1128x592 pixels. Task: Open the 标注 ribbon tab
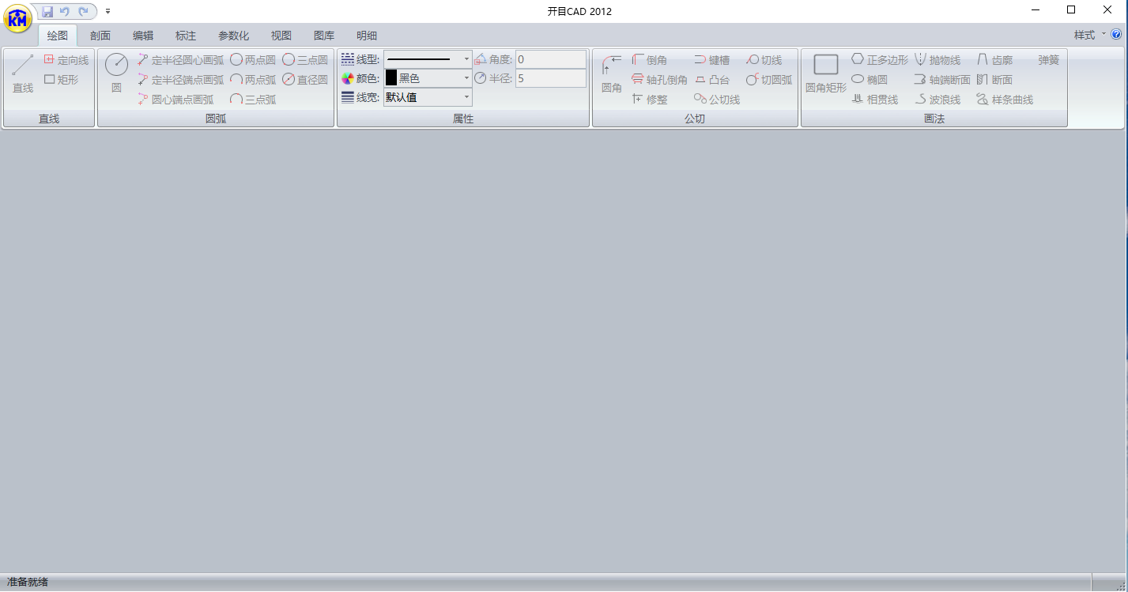coord(186,36)
